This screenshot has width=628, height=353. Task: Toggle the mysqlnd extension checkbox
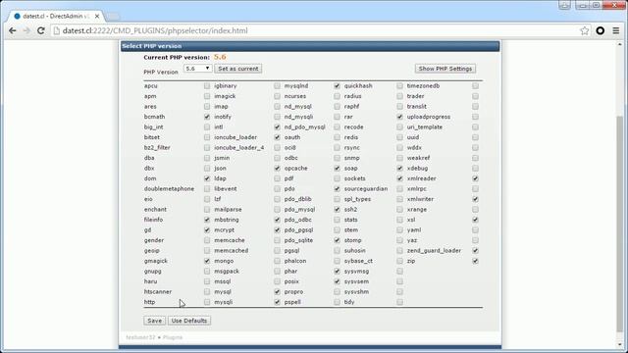337,85
